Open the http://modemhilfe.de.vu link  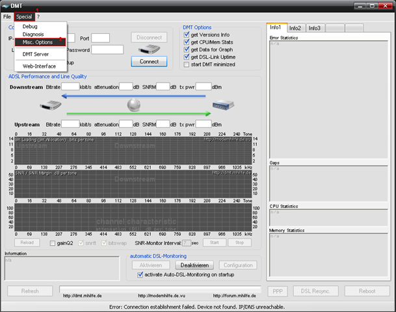(x=162, y=296)
